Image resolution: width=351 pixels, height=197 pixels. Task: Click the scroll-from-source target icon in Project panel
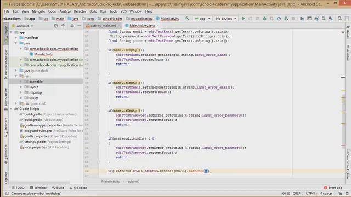coord(56,26)
